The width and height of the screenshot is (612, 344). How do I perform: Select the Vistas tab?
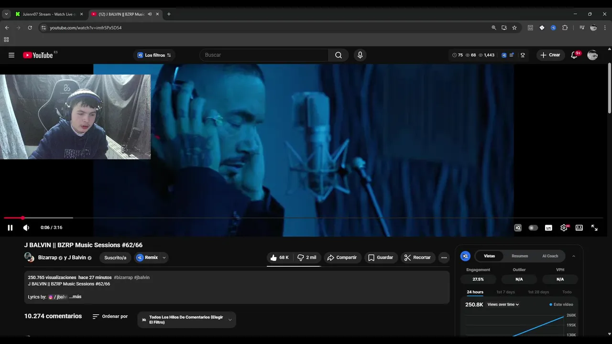tap(489, 256)
